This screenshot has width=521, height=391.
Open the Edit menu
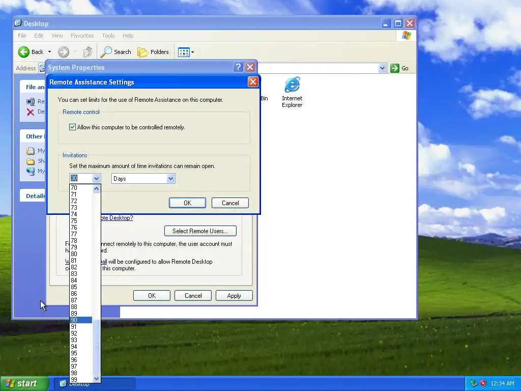click(39, 36)
